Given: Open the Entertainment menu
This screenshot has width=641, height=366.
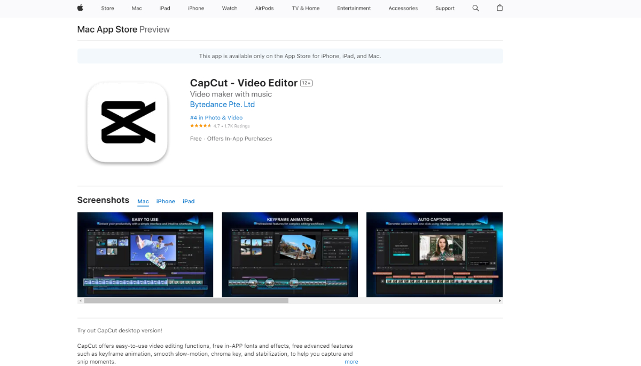Looking at the screenshot, I should [x=354, y=9].
